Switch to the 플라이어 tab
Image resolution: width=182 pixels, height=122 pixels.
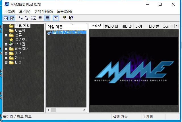pyautogui.click(x=111, y=27)
